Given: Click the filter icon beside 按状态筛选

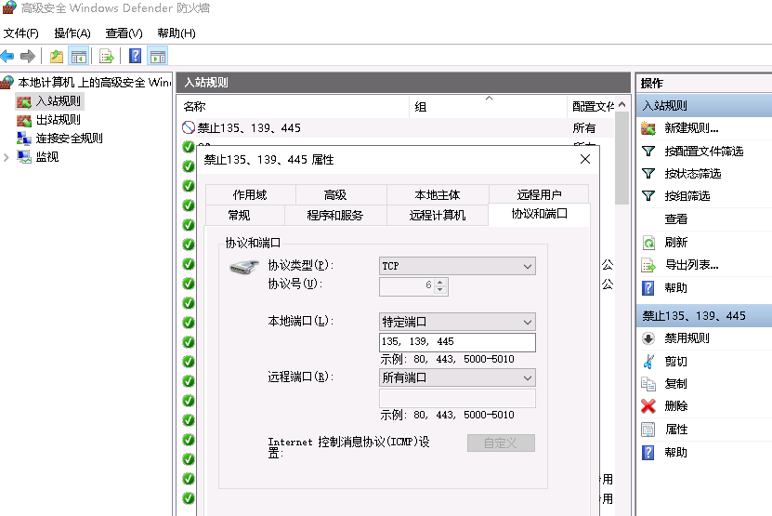Looking at the screenshot, I should click(648, 174).
